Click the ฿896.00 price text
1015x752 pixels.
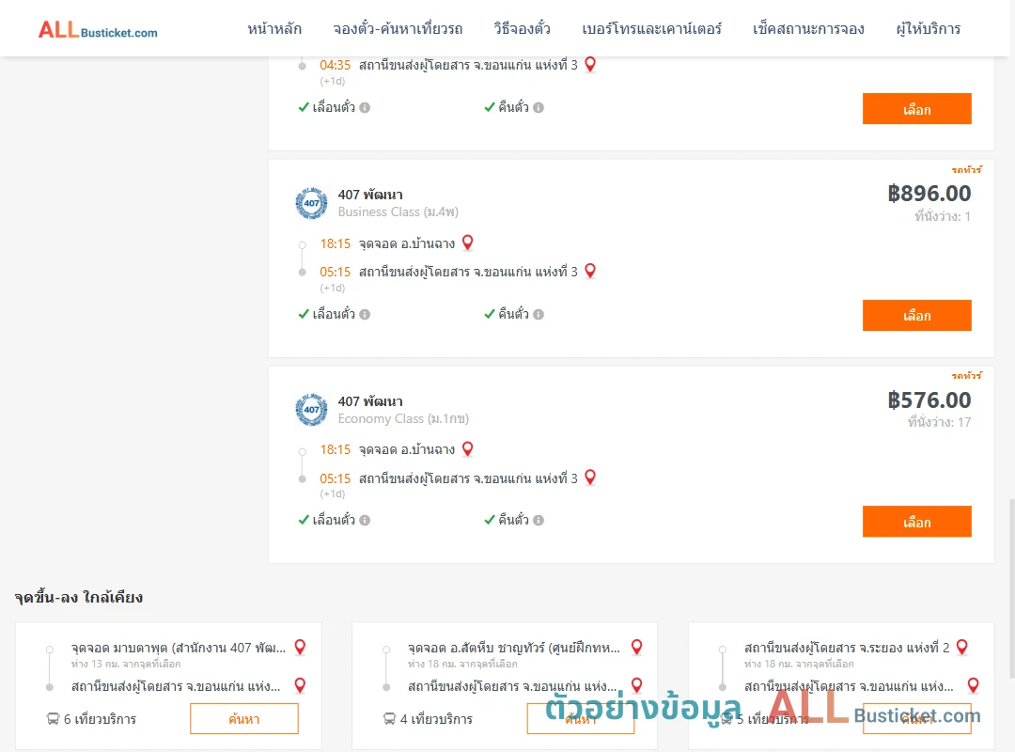coord(929,194)
